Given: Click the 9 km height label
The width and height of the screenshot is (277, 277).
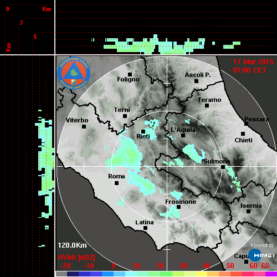Looking at the screenshot, I should (7, 9).
